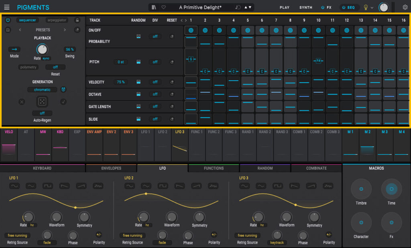Select the LFO 2 sample-and-hold waveform icon

point(213,186)
